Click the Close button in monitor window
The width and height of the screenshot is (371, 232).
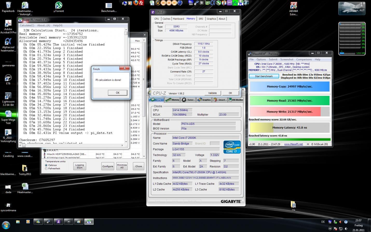139,166
